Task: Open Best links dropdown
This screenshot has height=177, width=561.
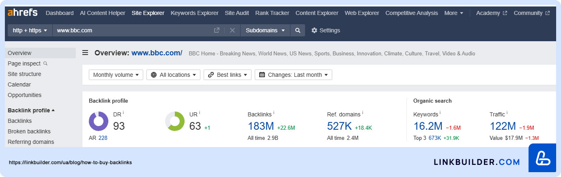Action: point(228,75)
